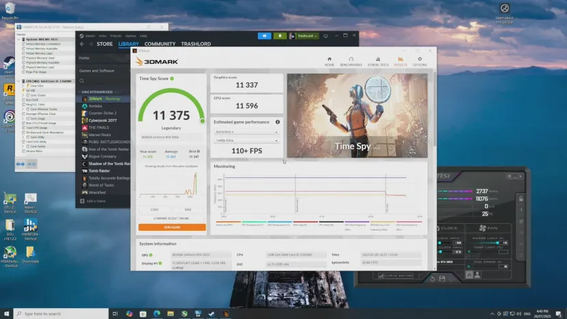The image size is (567, 319).
Task: Open the Steam Library tab
Action: tap(129, 44)
